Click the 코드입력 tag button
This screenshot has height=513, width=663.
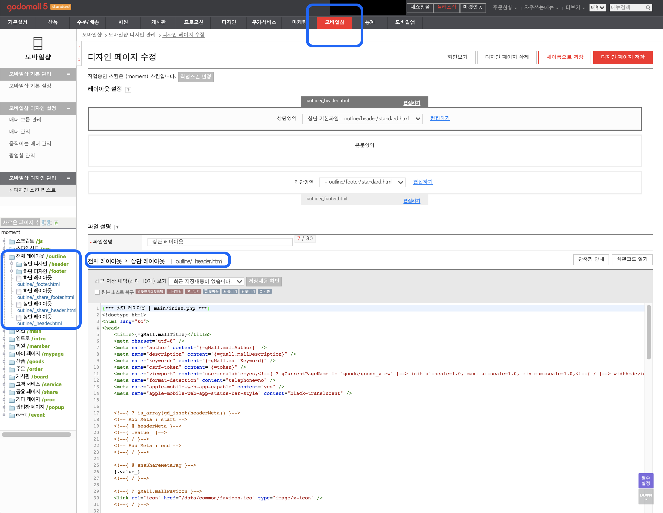tap(193, 292)
